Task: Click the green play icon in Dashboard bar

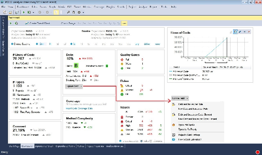Action: [x=11, y=23]
